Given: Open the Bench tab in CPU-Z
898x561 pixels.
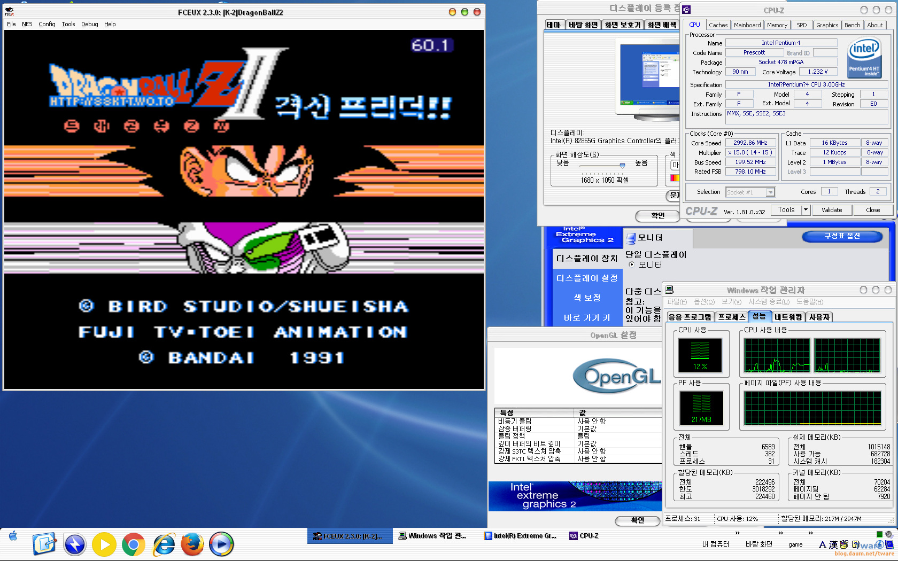Looking at the screenshot, I should 852,25.
